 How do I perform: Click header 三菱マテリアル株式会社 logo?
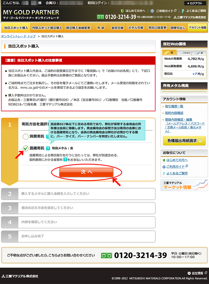click(x=190, y=17)
